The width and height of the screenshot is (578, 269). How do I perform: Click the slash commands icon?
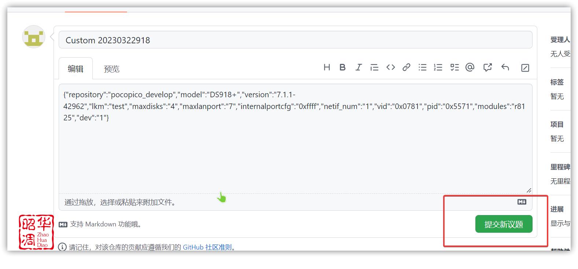point(525,68)
